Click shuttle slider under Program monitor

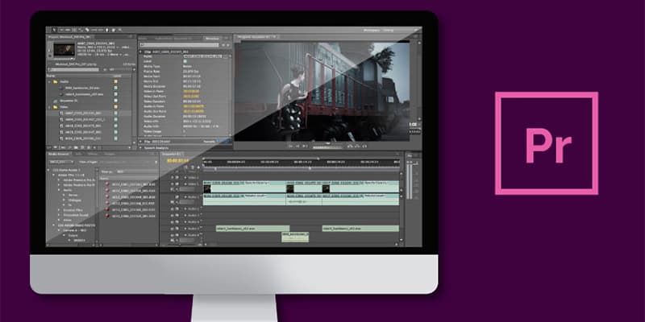pos(327,147)
